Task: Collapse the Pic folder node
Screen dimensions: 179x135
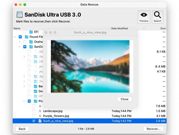Action: click(x=24, y=101)
